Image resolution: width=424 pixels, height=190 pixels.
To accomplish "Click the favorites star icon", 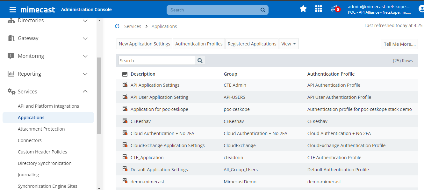I will pos(303,9).
